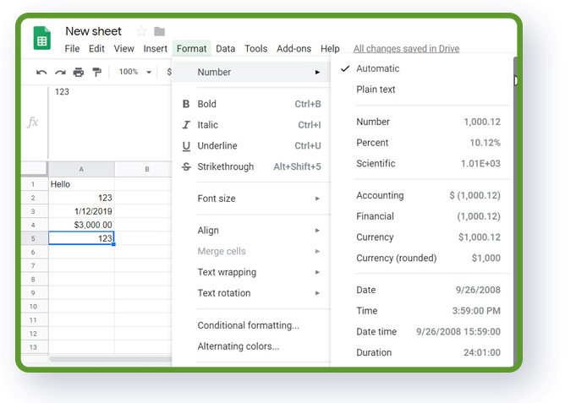Open the 100% zoom dropdown
This screenshot has width=576, height=403.
(135, 72)
